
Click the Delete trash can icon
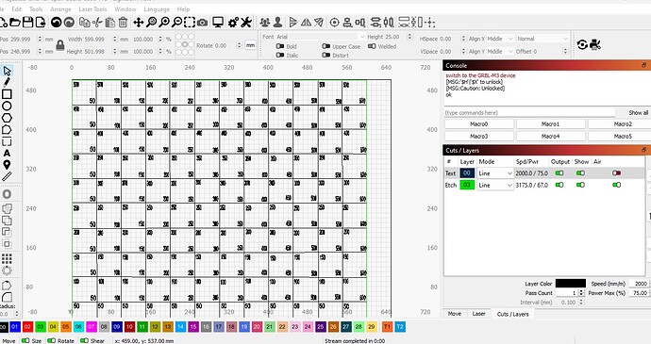tap(123, 23)
